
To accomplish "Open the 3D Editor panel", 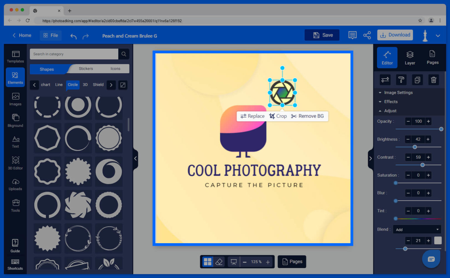I will [15, 162].
